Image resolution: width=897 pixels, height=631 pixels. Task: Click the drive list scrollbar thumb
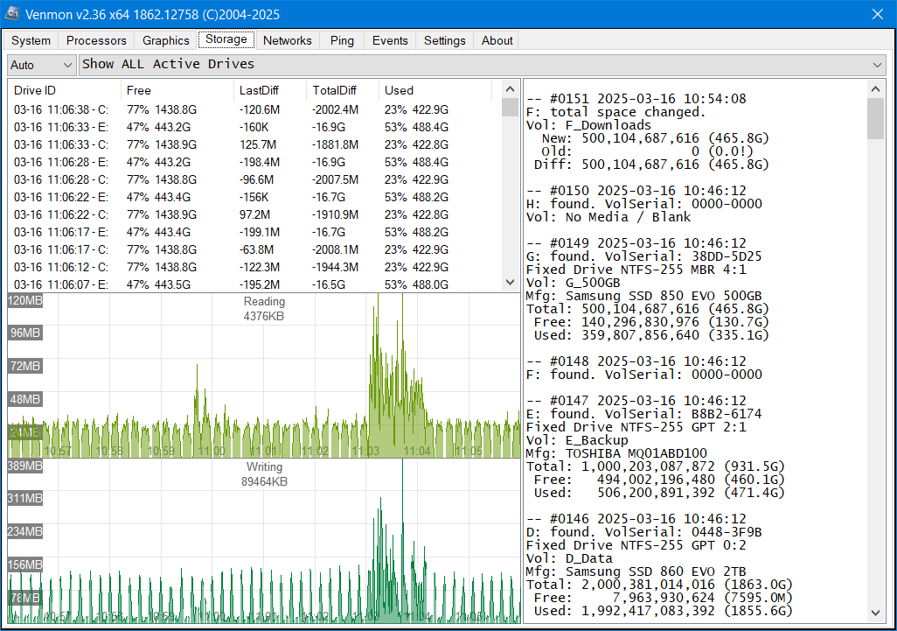tap(511, 107)
